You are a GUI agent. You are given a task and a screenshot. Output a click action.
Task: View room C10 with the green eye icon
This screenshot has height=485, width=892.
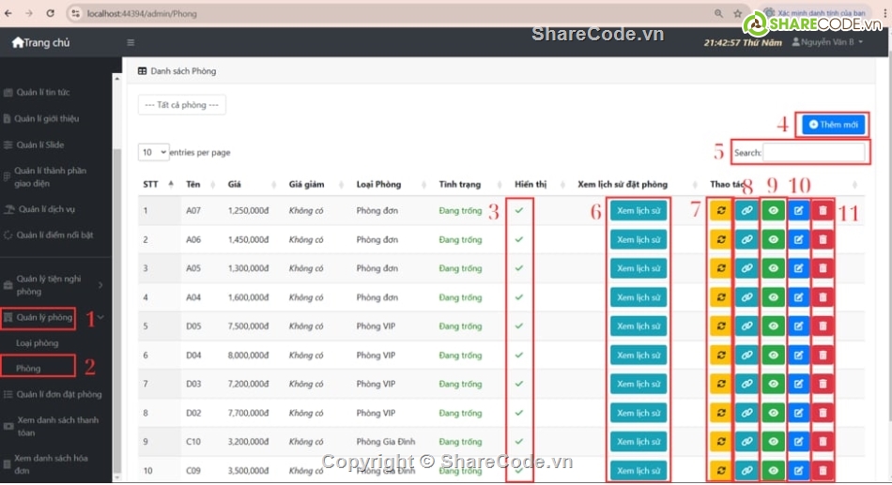pos(773,442)
